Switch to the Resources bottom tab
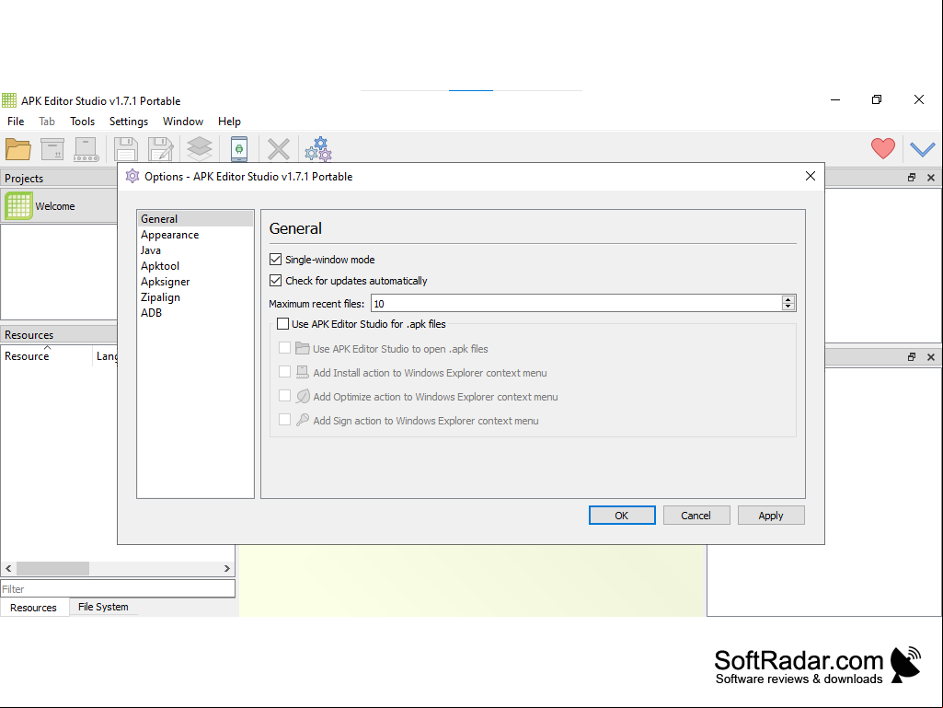 pos(34,608)
